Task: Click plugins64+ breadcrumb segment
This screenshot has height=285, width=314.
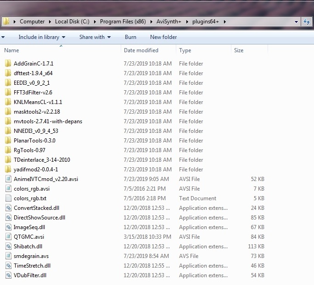Action: (206, 22)
